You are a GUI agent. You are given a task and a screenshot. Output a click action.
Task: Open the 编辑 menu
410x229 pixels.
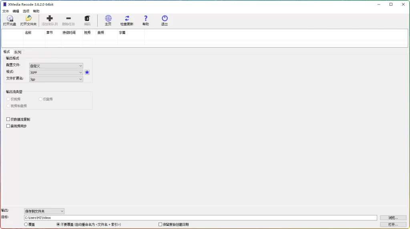point(16,11)
